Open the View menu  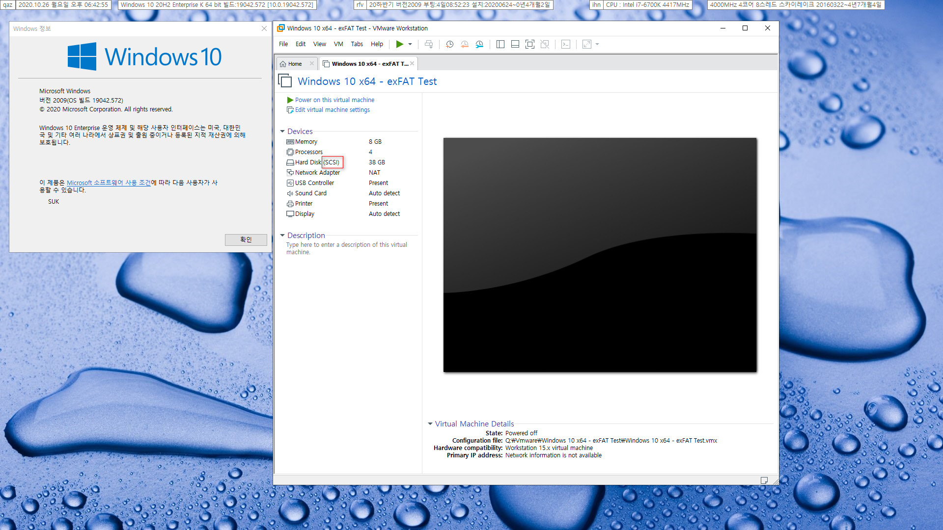320,44
